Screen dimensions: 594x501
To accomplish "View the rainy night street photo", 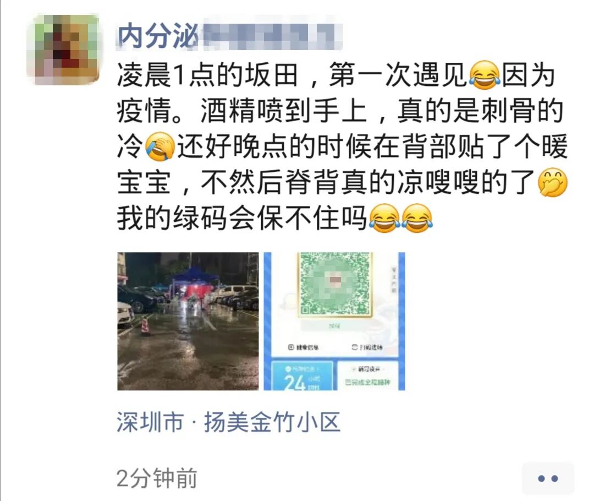I will [188, 321].
